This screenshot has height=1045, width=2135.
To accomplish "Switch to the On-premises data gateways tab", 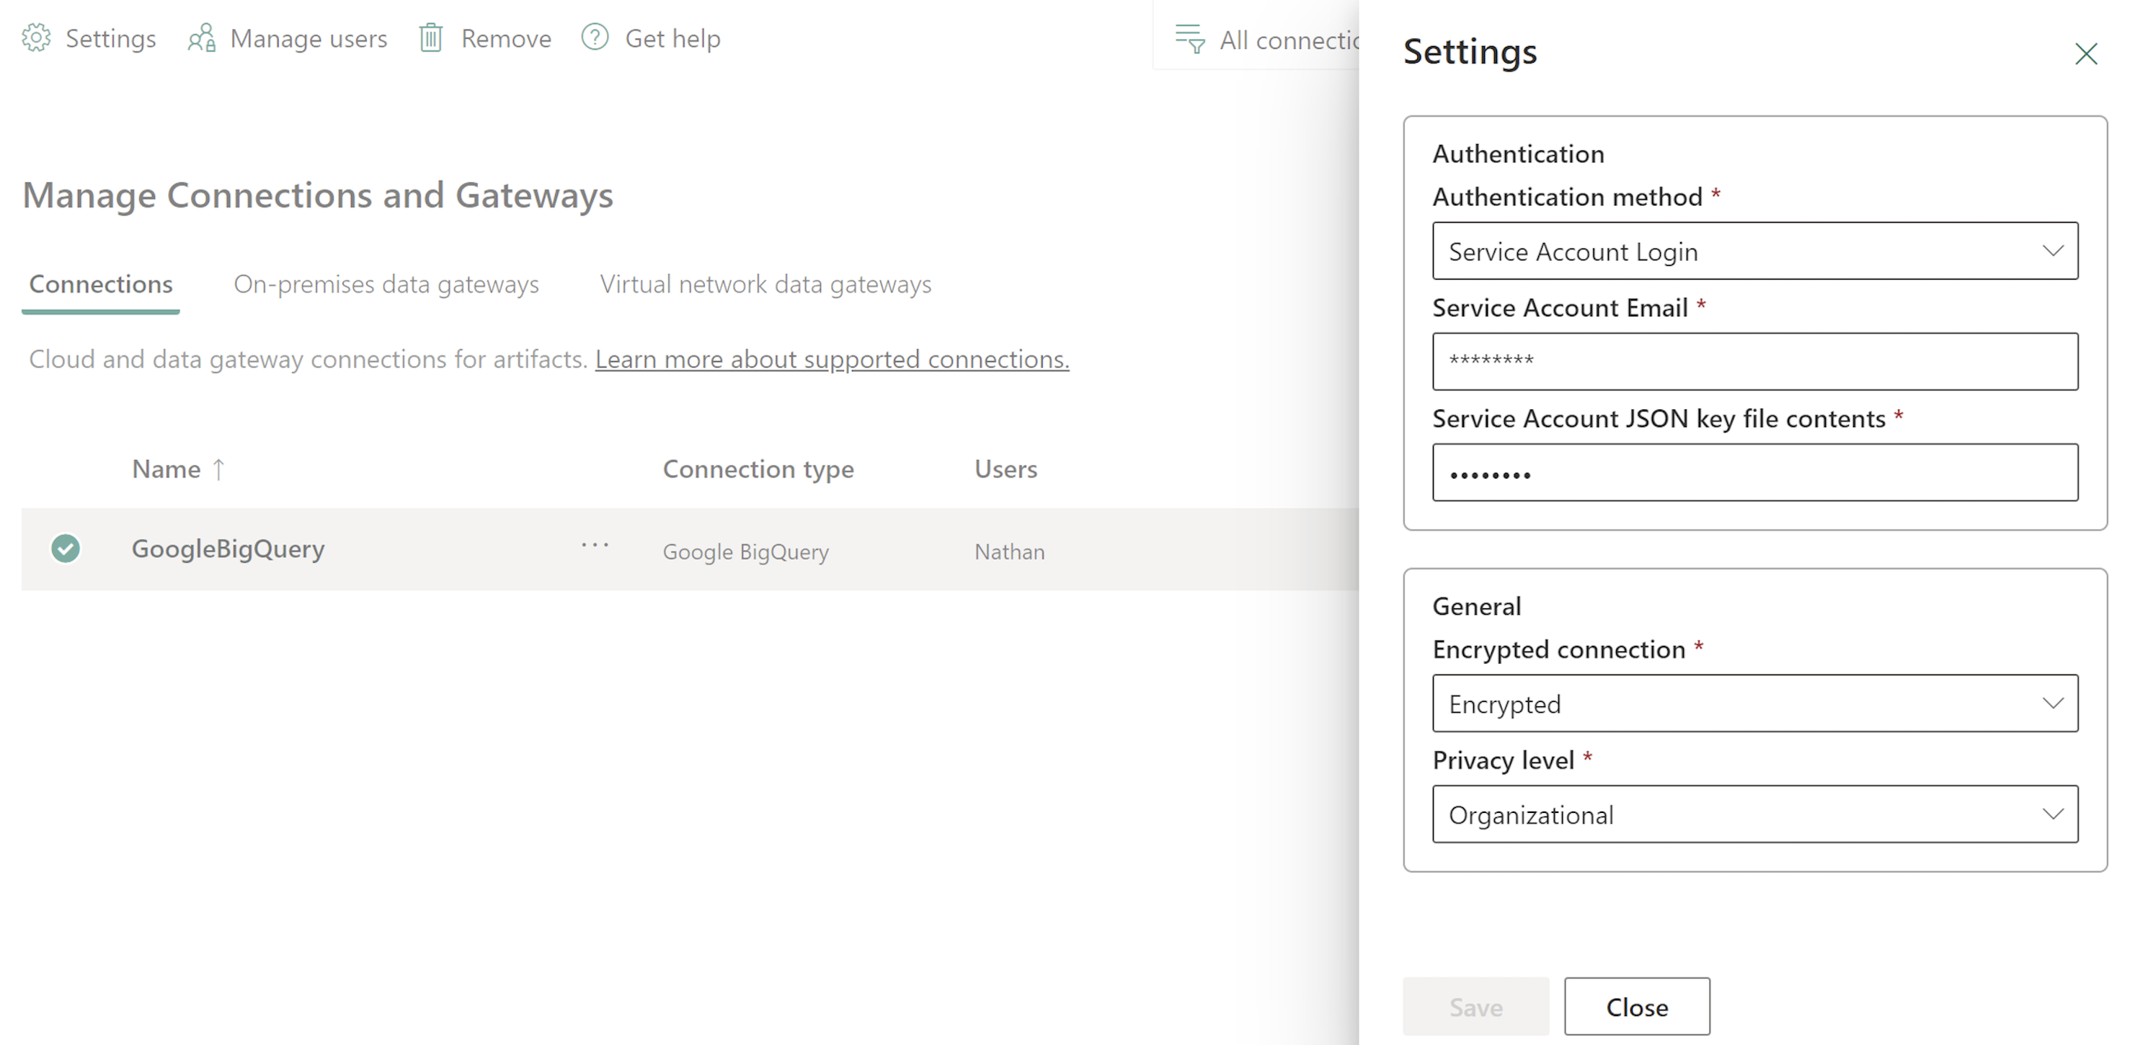I will pyautogui.click(x=386, y=284).
